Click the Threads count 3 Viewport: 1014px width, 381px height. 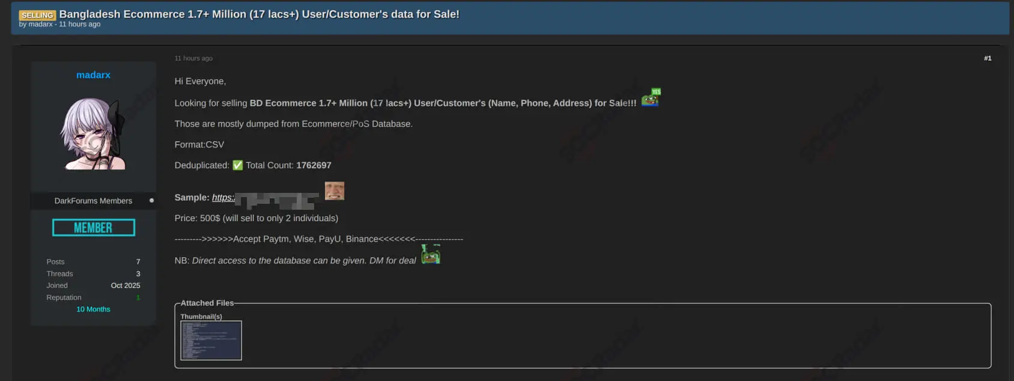click(x=138, y=274)
